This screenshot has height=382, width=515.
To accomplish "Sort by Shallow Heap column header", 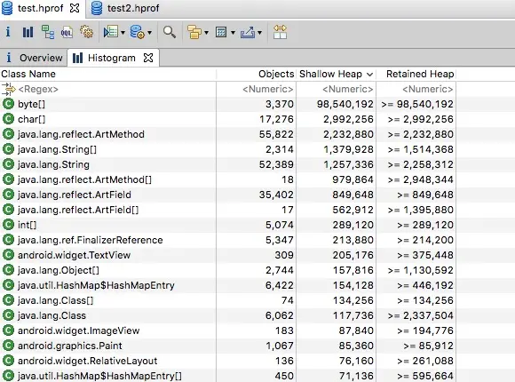I will [336, 74].
